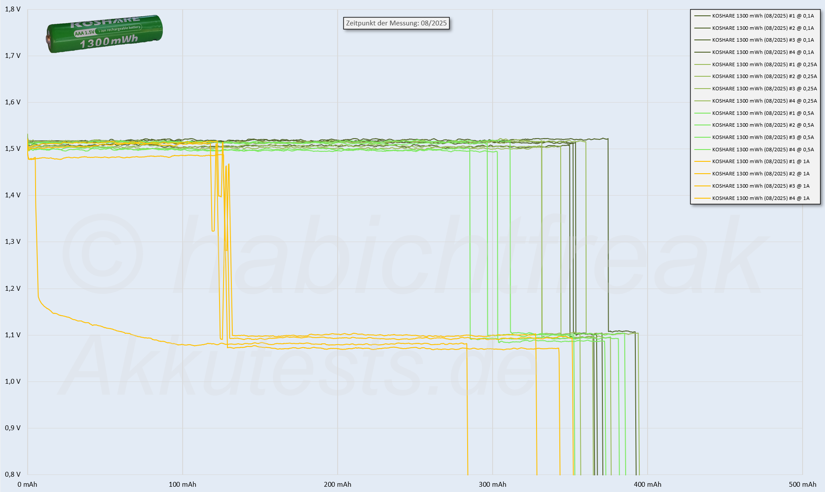The image size is (825, 492).
Task: Click the '1,8 V' y-axis label
Action: tap(13, 9)
